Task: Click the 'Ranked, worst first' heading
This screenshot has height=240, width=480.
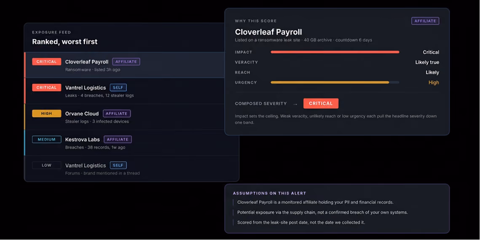Action: tap(64, 42)
